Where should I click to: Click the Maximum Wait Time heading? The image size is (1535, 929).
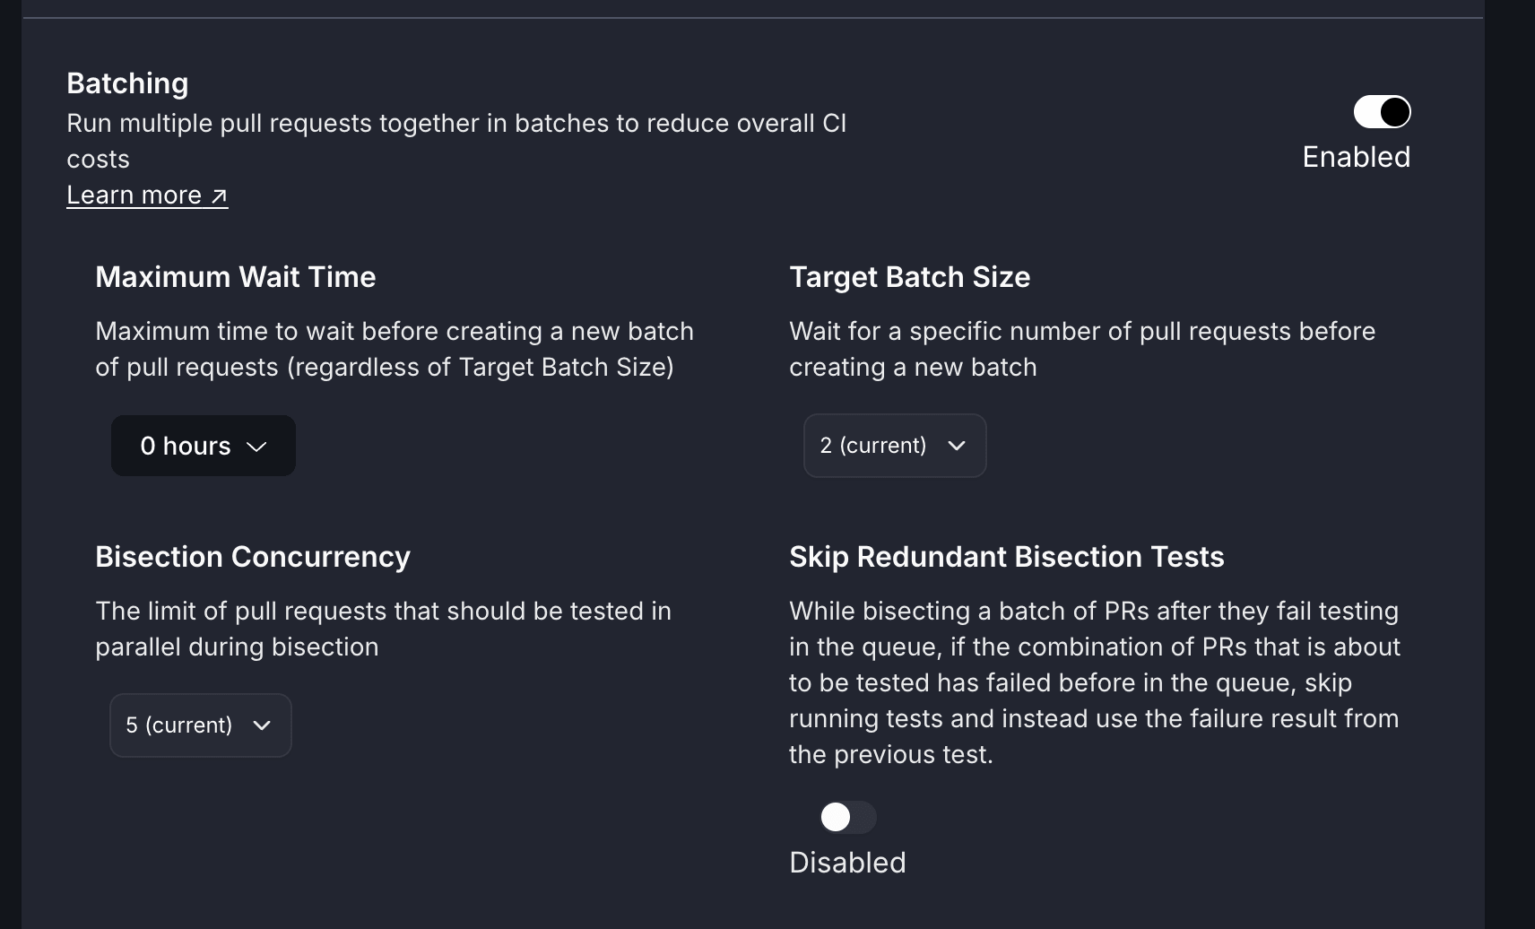coord(235,277)
